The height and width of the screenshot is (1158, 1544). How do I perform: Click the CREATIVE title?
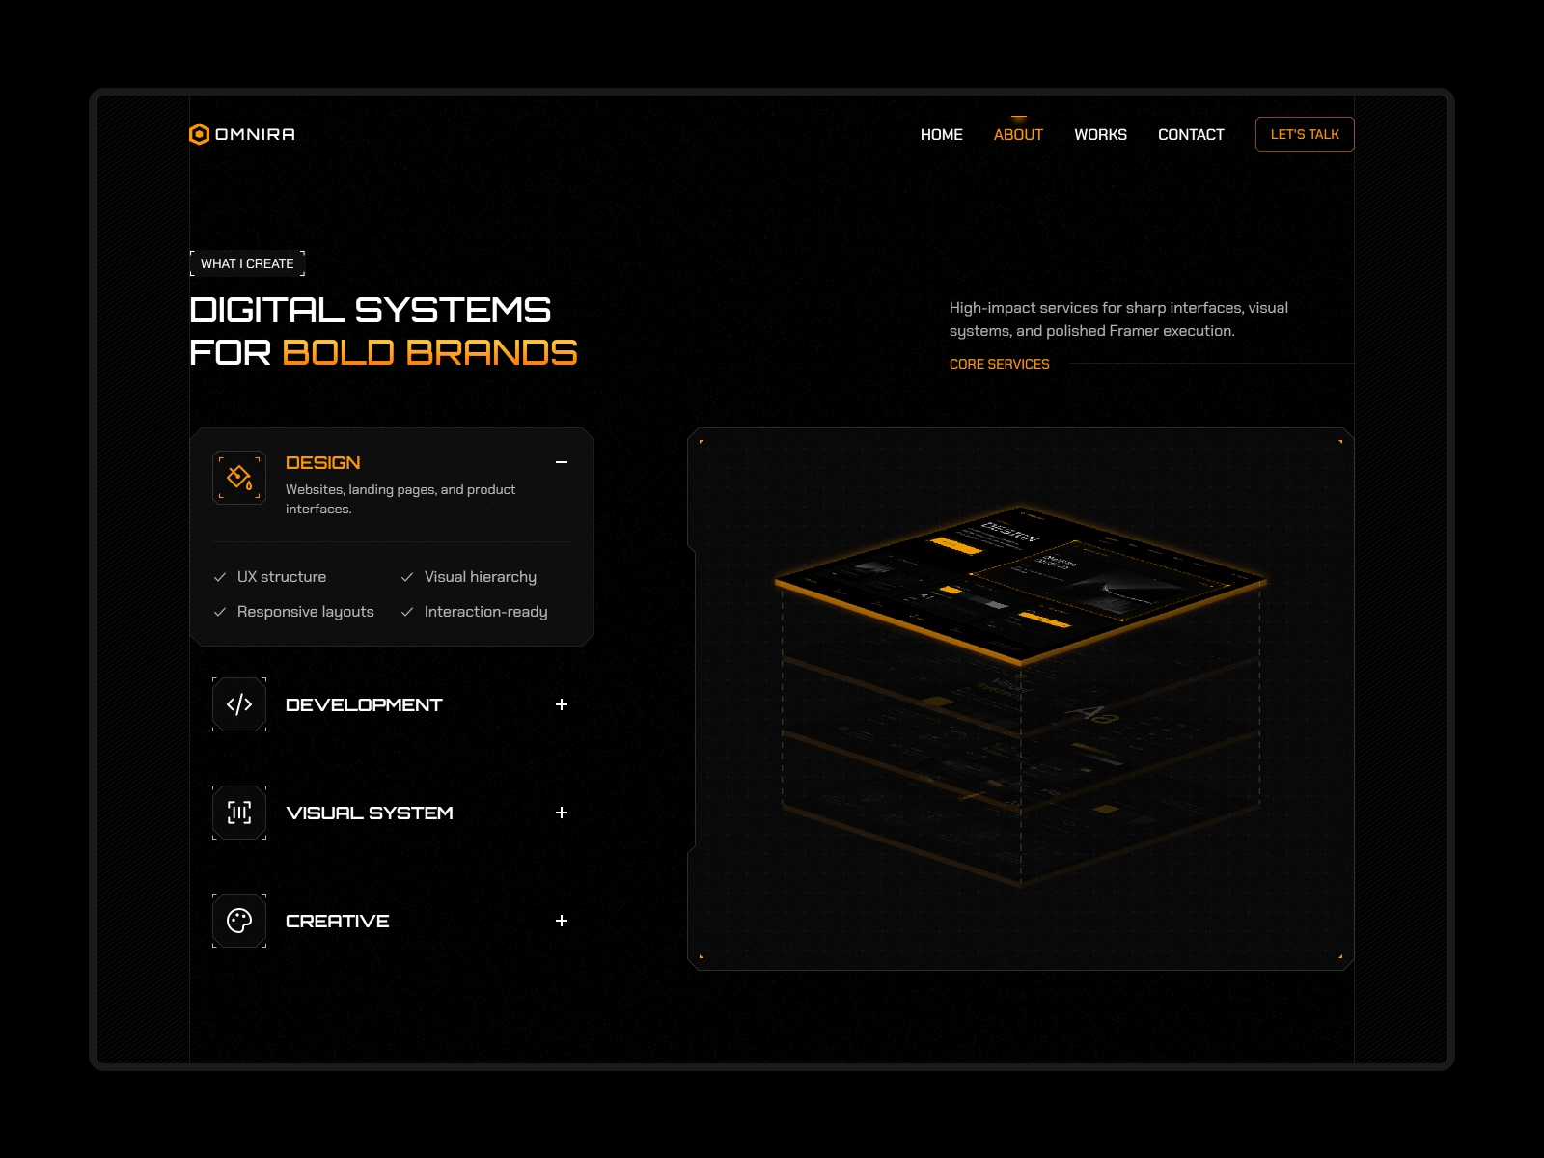(338, 922)
